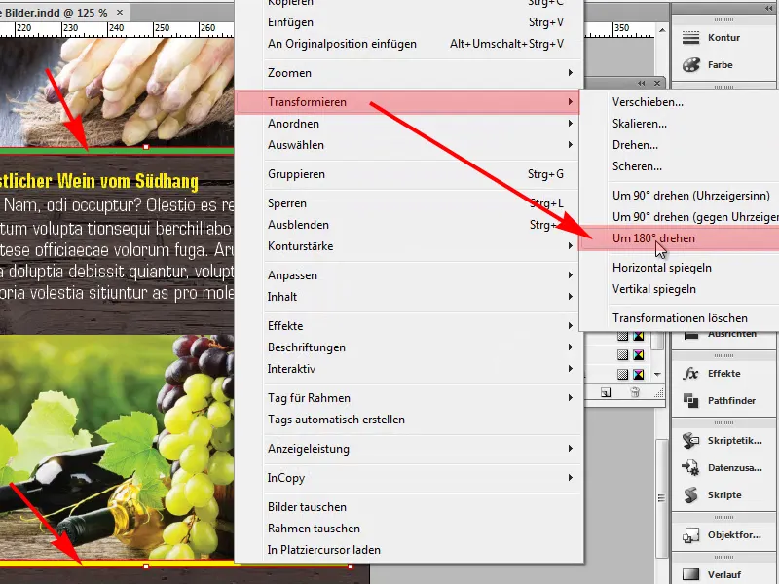Click the panel list scroll-down arrow
The height and width of the screenshot is (584, 779).
click(658, 374)
